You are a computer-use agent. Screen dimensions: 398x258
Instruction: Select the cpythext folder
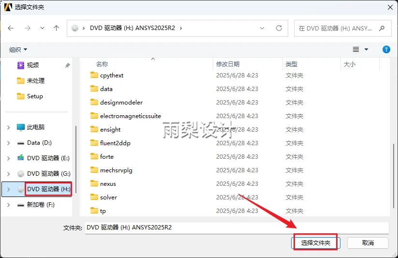112,76
